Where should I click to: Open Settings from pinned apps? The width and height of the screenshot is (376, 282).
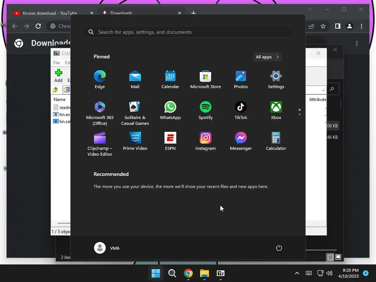coord(276,79)
